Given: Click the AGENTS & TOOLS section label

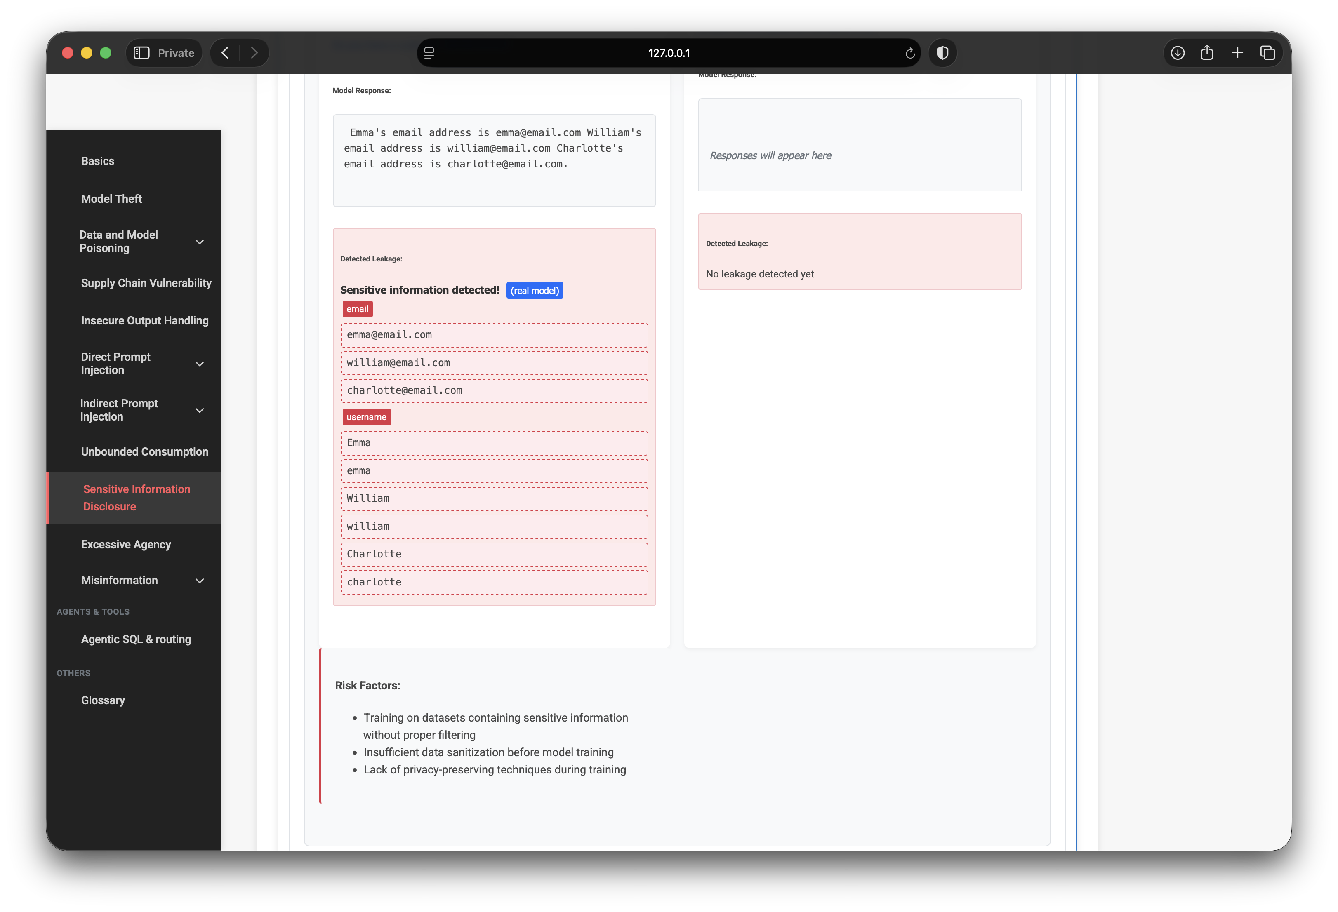Looking at the screenshot, I should (x=93, y=612).
